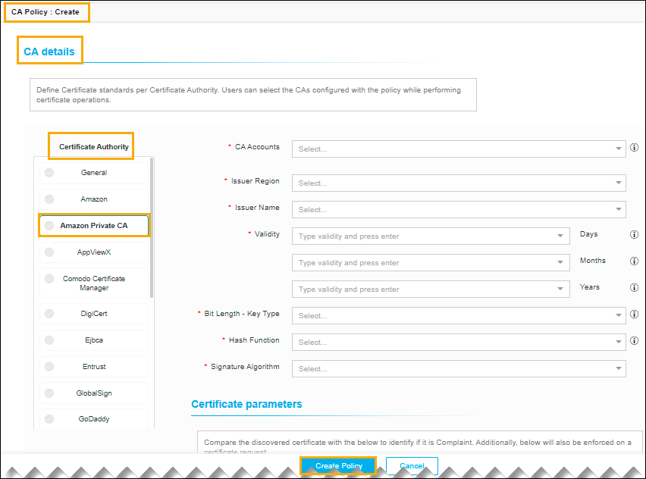
Task: Click the Certificate Authority list scrollbar
Action: (152, 227)
